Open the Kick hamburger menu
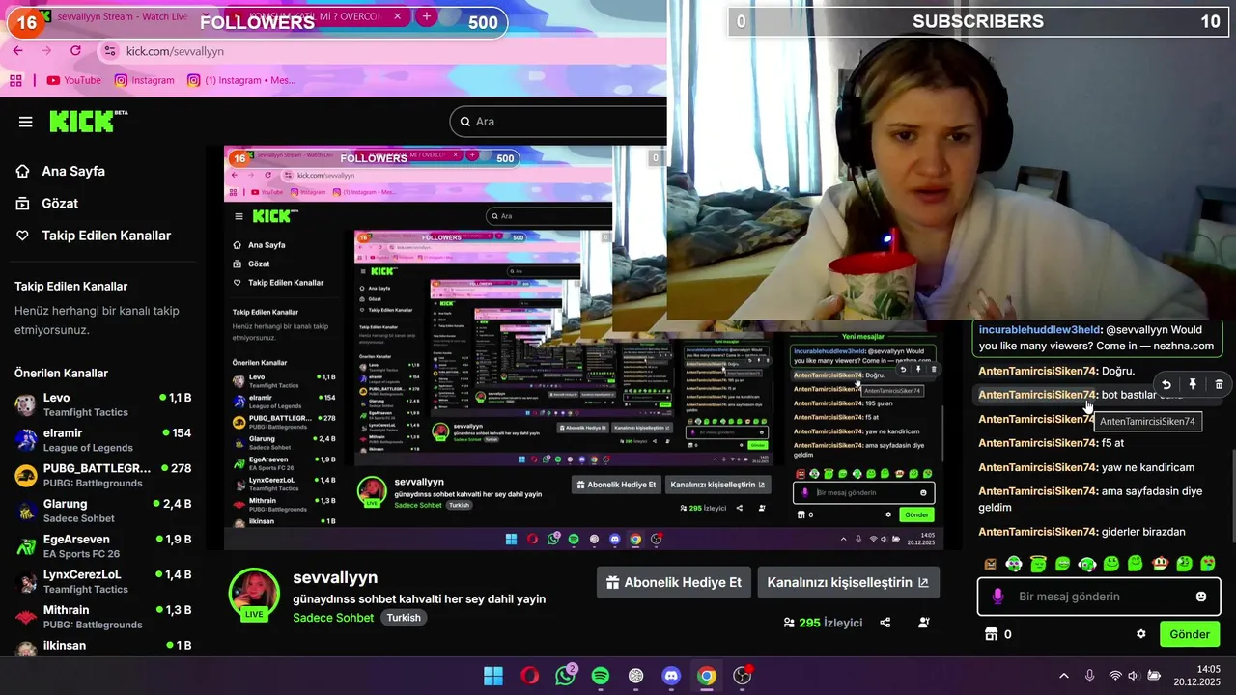The height and width of the screenshot is (695, 1236). click(26, 122)
